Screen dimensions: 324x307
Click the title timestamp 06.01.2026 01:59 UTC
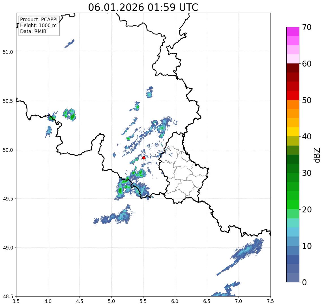143,7
